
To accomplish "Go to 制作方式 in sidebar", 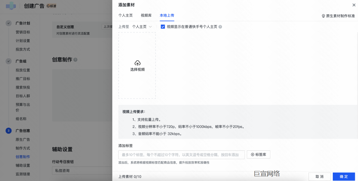I will 23,148.
